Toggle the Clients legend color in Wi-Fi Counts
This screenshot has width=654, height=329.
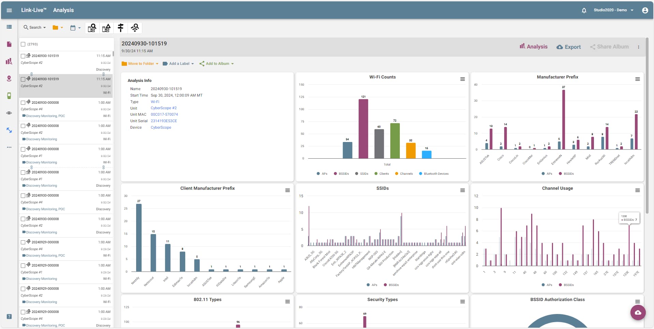click(x=376, y=174)
